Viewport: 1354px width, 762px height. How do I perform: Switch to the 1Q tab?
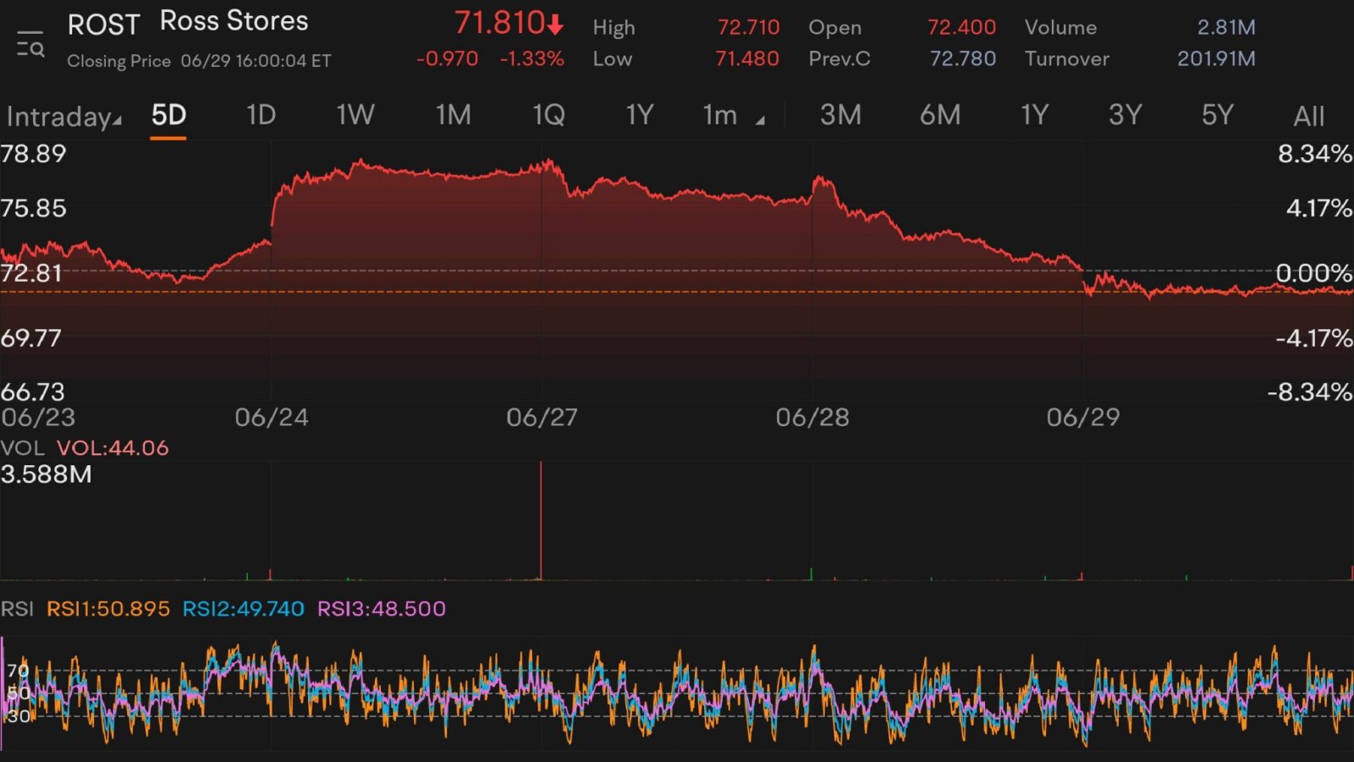tap(548, 115)
